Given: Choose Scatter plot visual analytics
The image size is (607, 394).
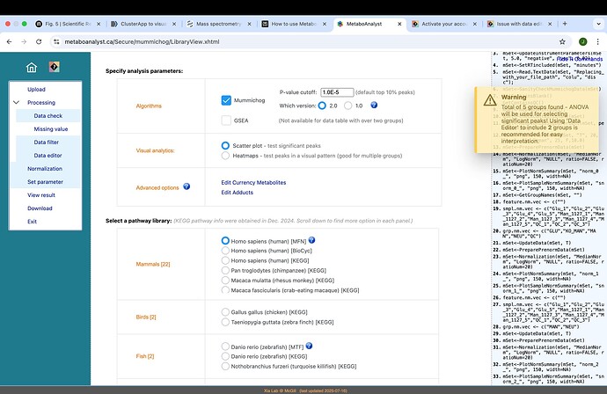Looking at the screenshot, I should pyautogui.click(x=225, y=145).
